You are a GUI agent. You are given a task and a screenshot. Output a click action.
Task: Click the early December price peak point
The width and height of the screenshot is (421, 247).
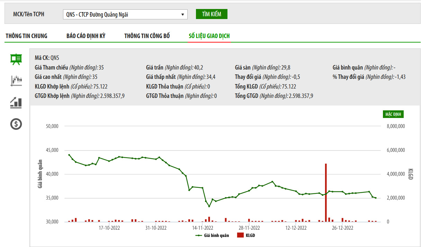(272, 182)
